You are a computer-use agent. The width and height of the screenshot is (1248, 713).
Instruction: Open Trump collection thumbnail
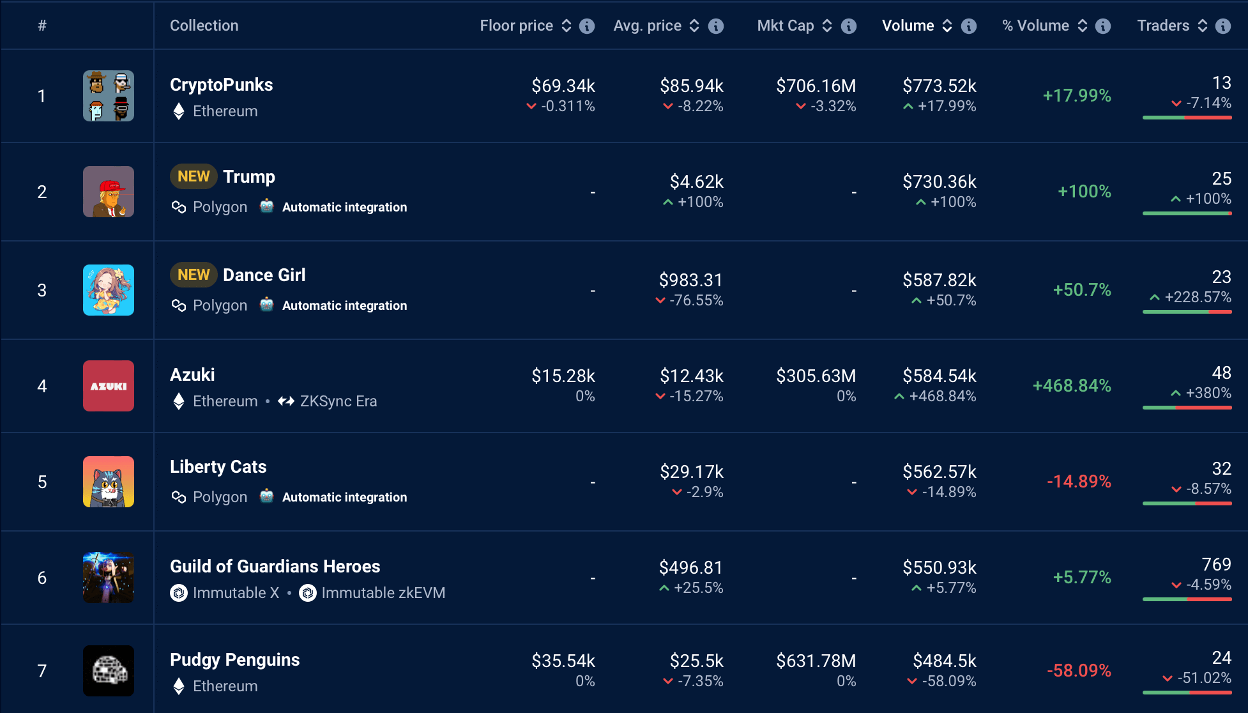pyautogui.click(x=109, y=192)
